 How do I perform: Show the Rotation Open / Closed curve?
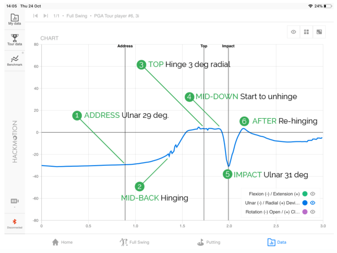click(x=313, y=212)
